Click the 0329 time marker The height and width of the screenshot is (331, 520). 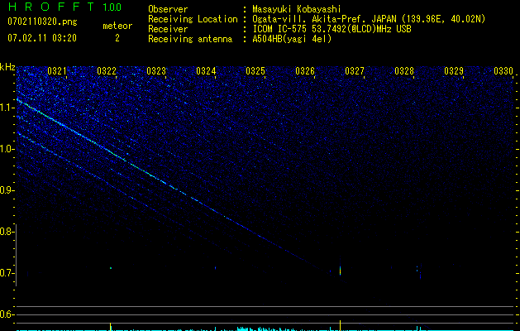coord(453,71)
